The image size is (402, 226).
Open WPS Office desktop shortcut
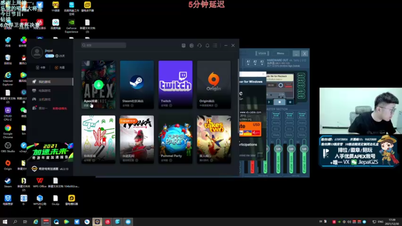point(40,183)
